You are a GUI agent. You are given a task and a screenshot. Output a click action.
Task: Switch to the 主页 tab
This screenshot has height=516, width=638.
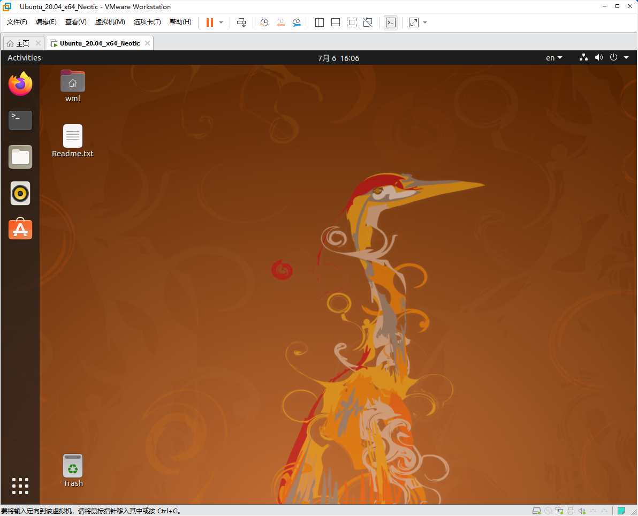pyautogui.click(x=23, y=43)
